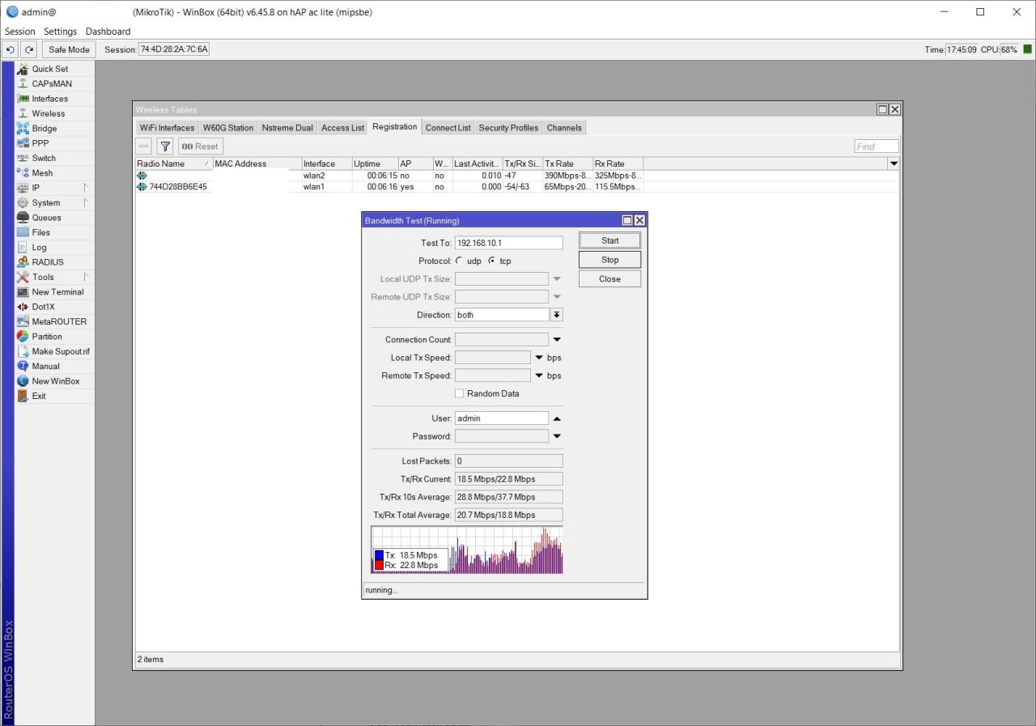Viewport: 1036px width, 726px height.
Task: Open the Wireless Tables column selector dropdown
Action: click(x=894, y=163)
